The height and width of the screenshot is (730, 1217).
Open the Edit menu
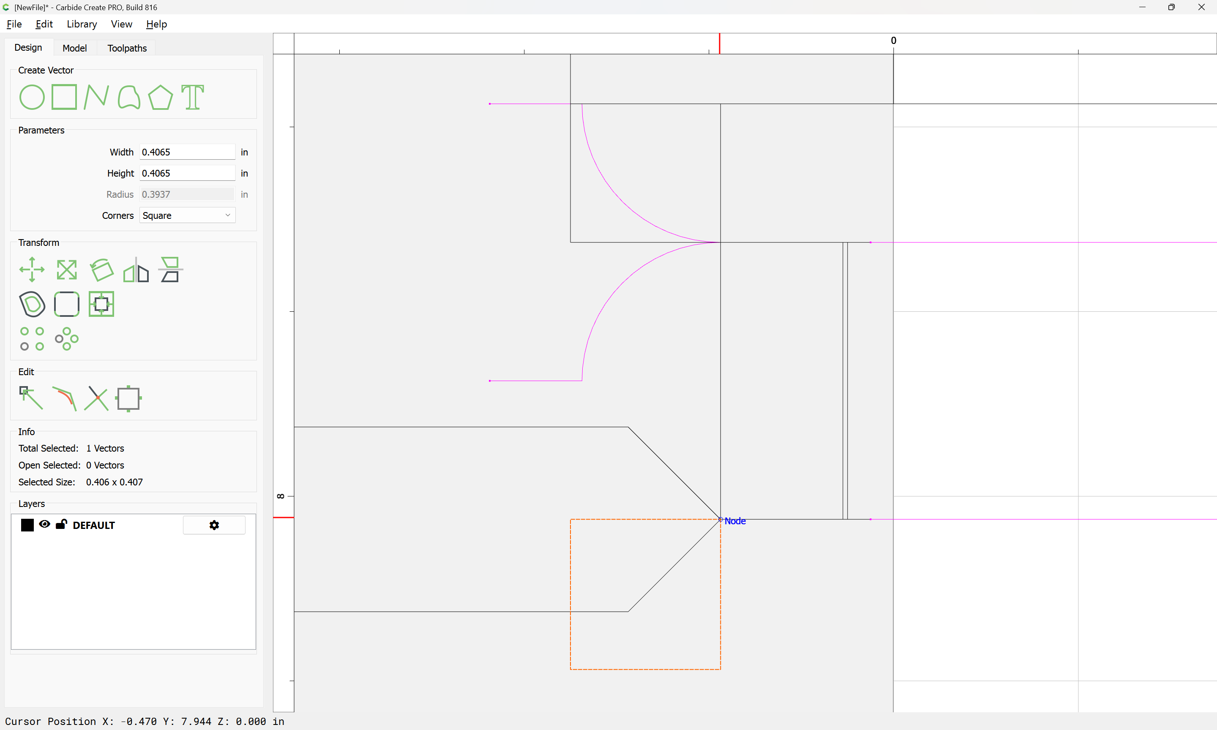click(x=44, y=24)
